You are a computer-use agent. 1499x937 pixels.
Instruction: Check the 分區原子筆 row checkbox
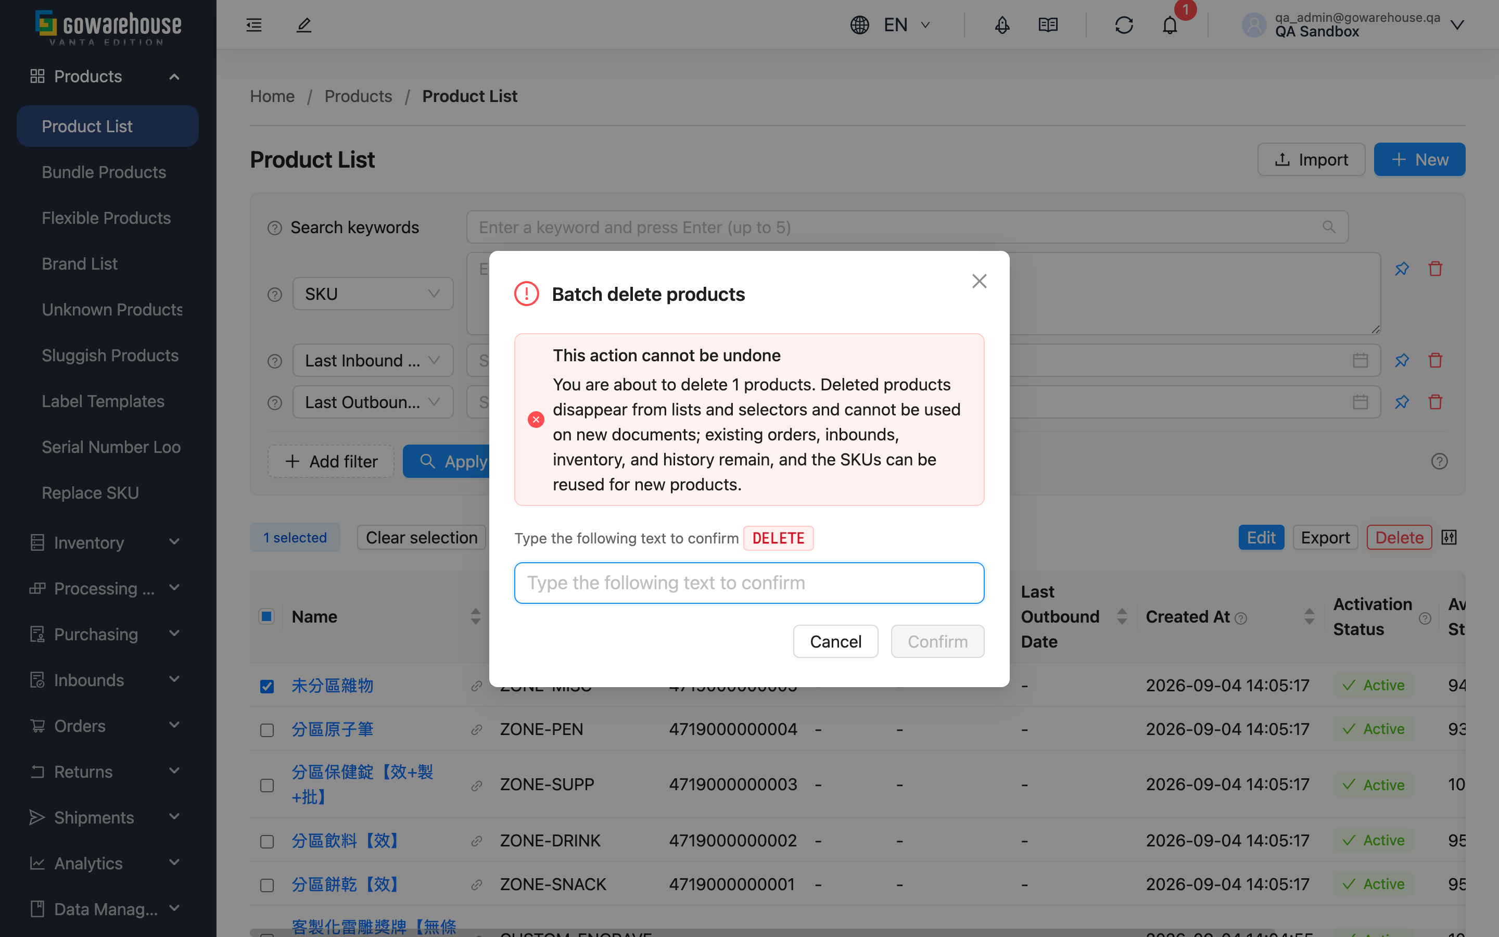point(267,730)
